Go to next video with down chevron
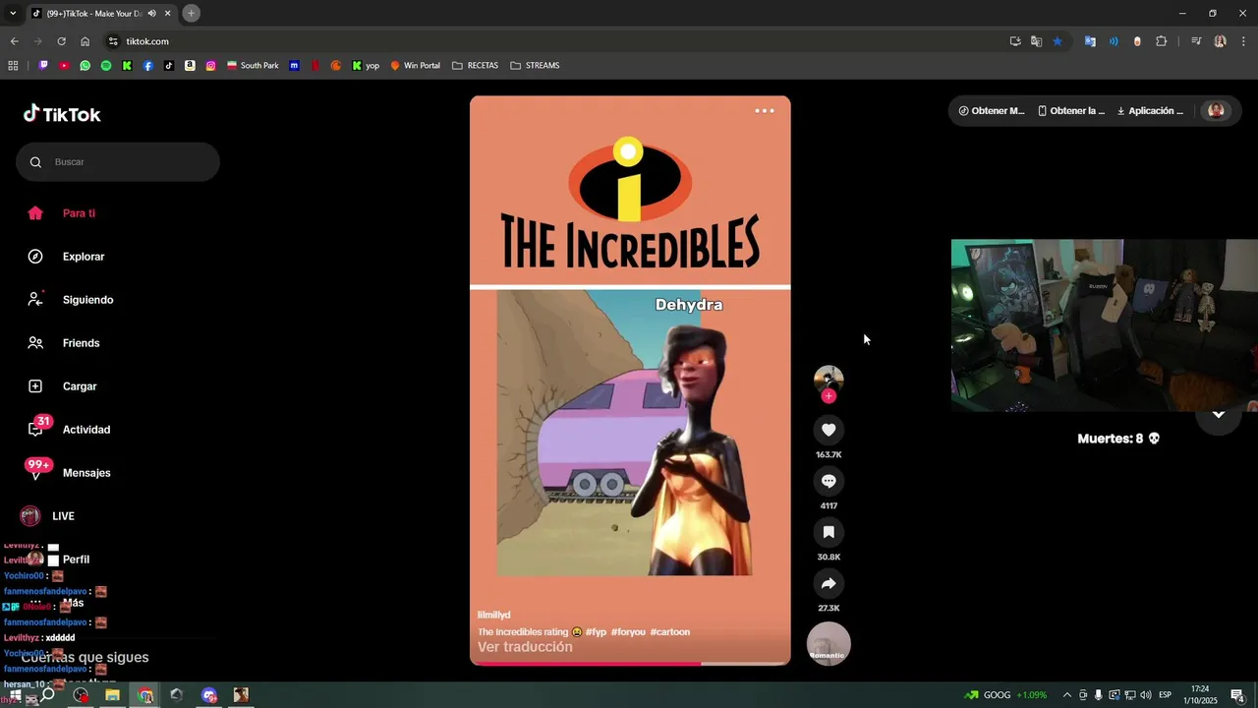 [1219, 414]
